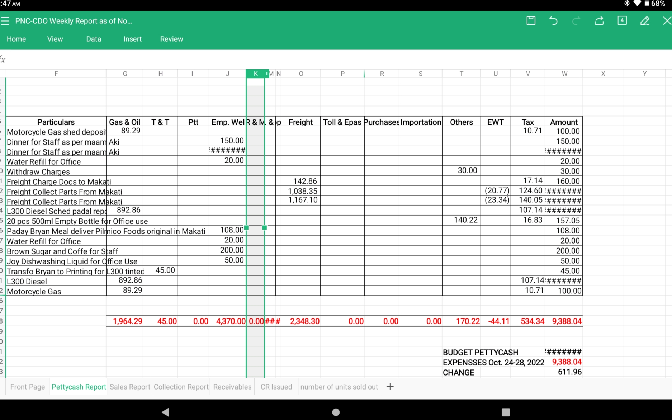Open the Review ribbon tab

coord(171,39)
